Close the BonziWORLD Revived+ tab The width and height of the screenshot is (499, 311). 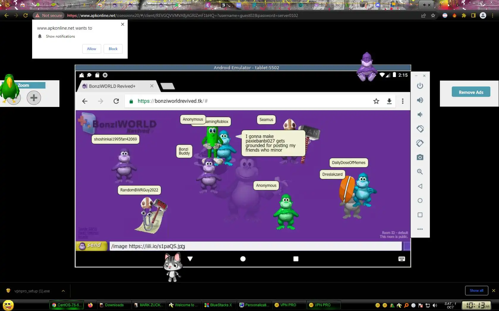[152, 86]
